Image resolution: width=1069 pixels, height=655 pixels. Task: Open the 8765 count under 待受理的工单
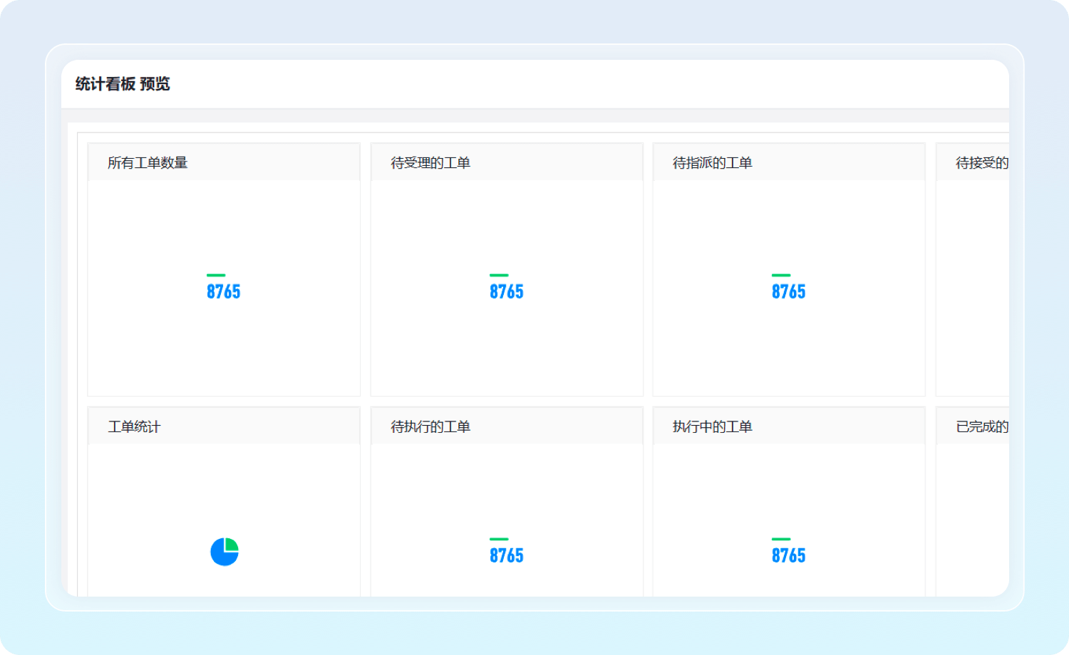coord(507,292)
